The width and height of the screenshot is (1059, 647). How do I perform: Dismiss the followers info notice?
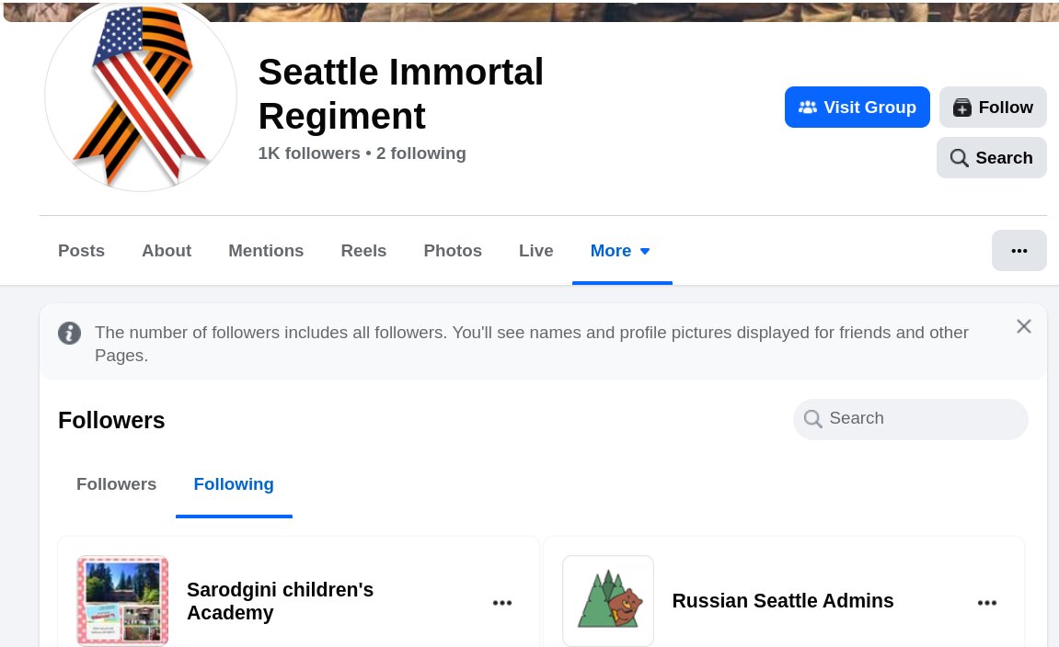(x=1024, y=326)
